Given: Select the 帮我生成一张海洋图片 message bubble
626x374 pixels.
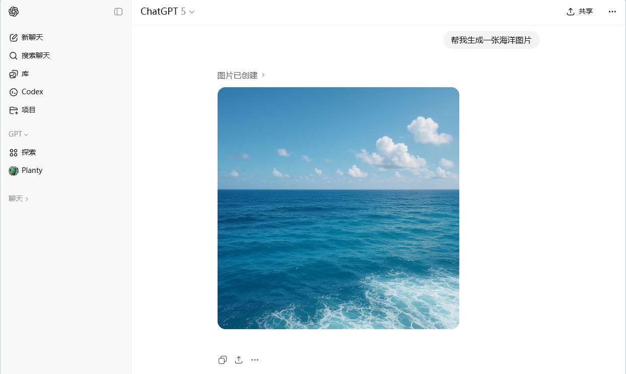Looking at the screenshot, I should [491, 40].
